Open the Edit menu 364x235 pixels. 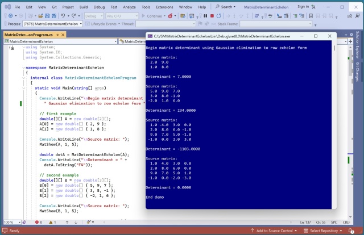pos(29,7)
